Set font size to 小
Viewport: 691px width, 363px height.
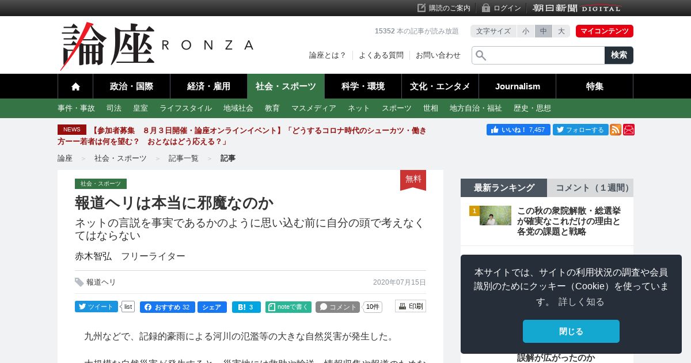[526, 31]
